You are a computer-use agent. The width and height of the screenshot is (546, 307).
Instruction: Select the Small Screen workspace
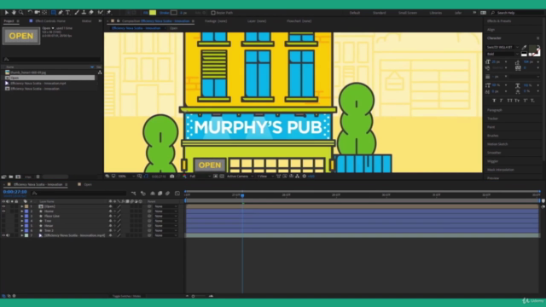[x=408, y=13]
